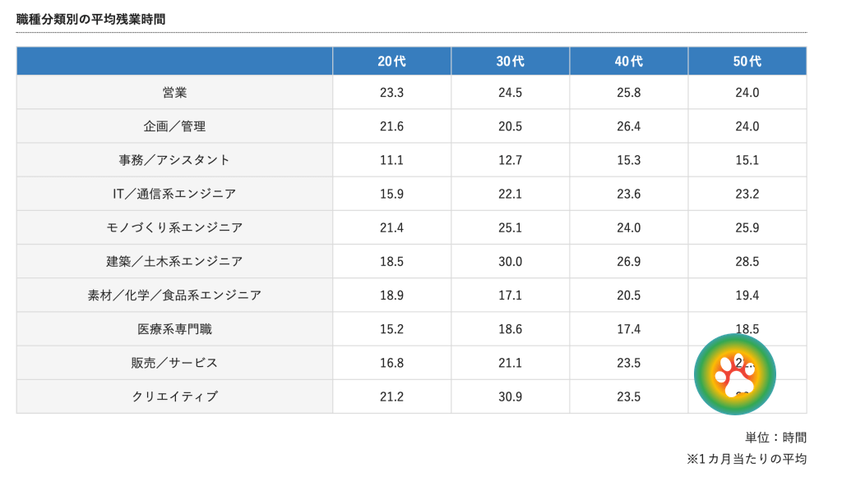Click the IT／通信系エンジニア row label

(174, 194)
